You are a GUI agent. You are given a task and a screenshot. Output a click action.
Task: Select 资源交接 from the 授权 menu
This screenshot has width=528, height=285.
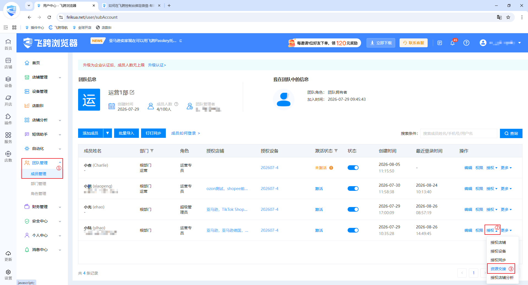498,269
